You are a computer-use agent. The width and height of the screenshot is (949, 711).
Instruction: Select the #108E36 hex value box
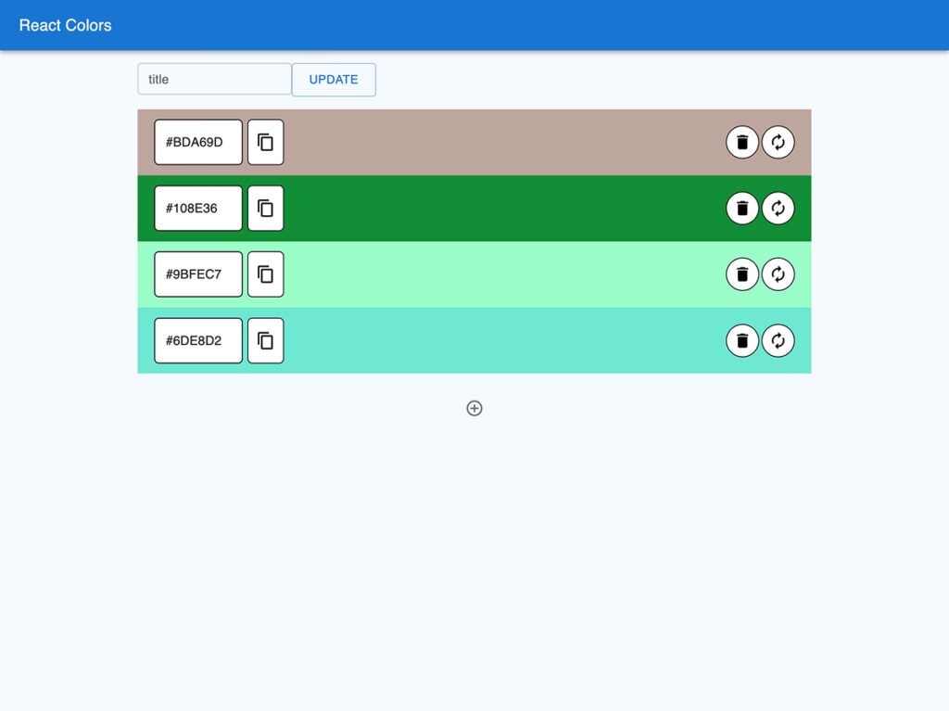pos(198,209)
